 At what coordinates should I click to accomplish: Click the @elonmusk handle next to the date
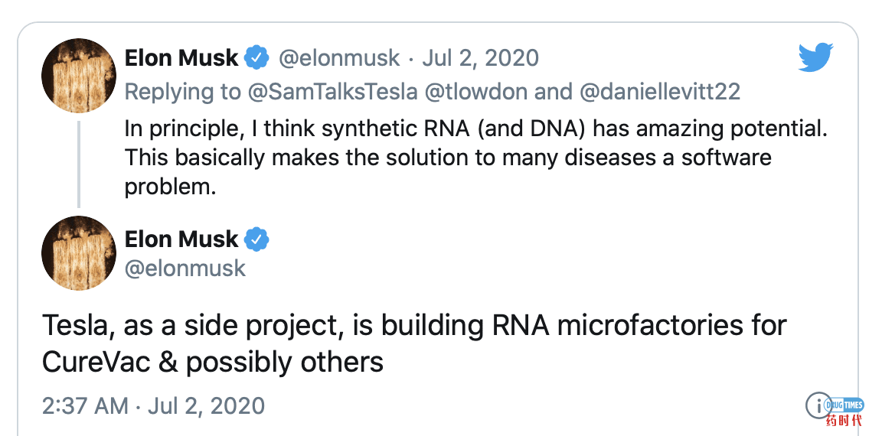339,58
